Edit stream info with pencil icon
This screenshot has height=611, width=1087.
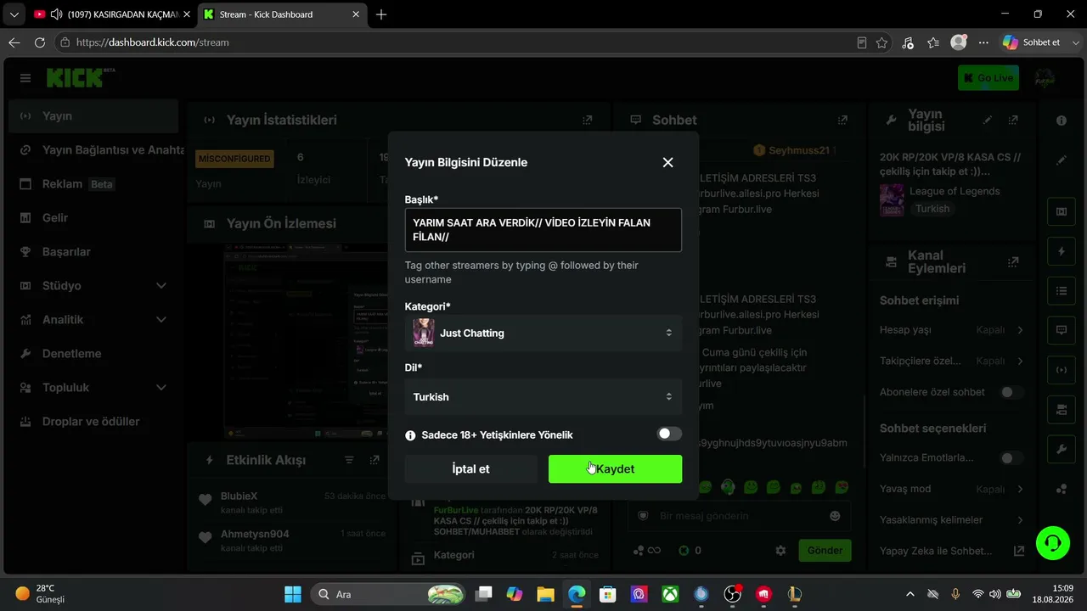point(988,121)
